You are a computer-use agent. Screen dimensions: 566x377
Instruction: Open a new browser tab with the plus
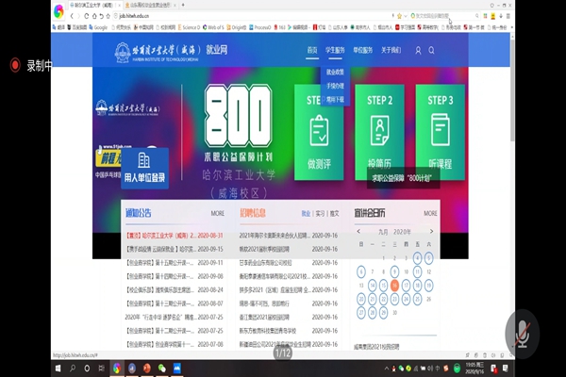click(183, 5)
